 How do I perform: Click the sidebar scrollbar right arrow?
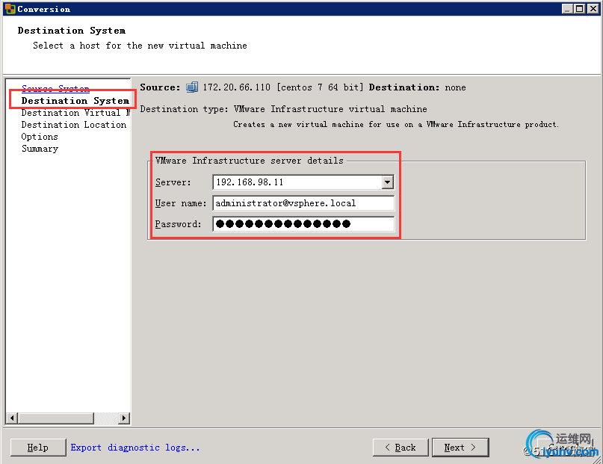[x=124, y=418]
